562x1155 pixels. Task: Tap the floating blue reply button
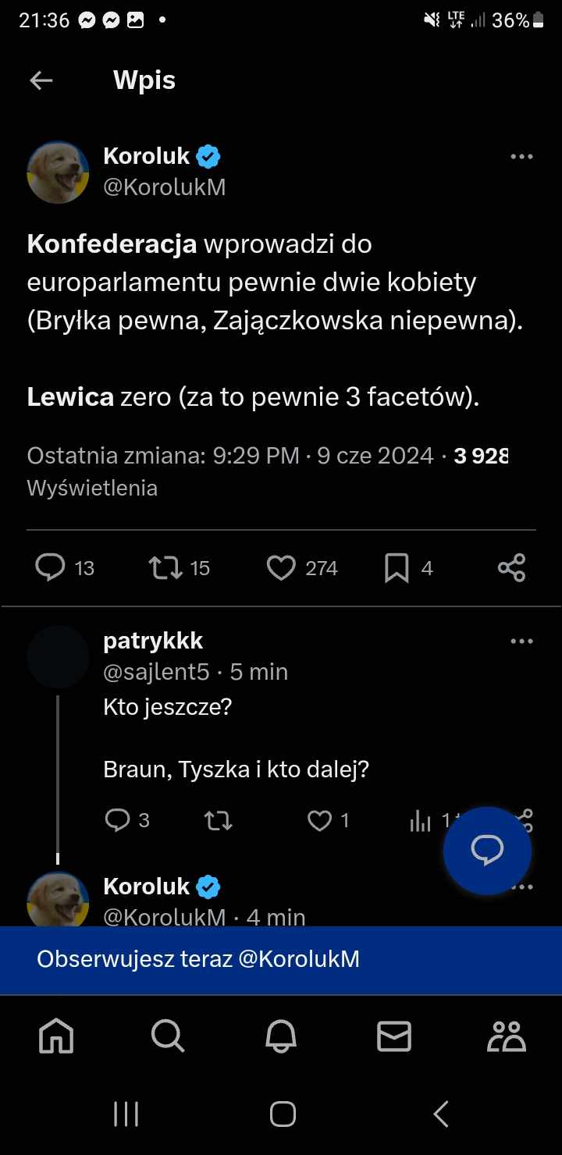click(487, 851)
